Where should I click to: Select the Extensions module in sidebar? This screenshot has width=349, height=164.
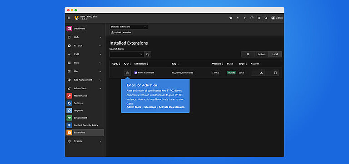(x=85, y=132)
